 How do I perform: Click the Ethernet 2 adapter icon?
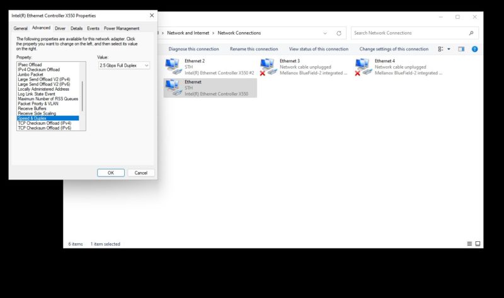pos(174,67)
